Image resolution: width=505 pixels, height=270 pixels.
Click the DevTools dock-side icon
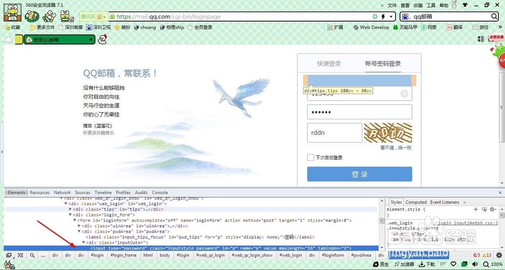tap(9, 255)
